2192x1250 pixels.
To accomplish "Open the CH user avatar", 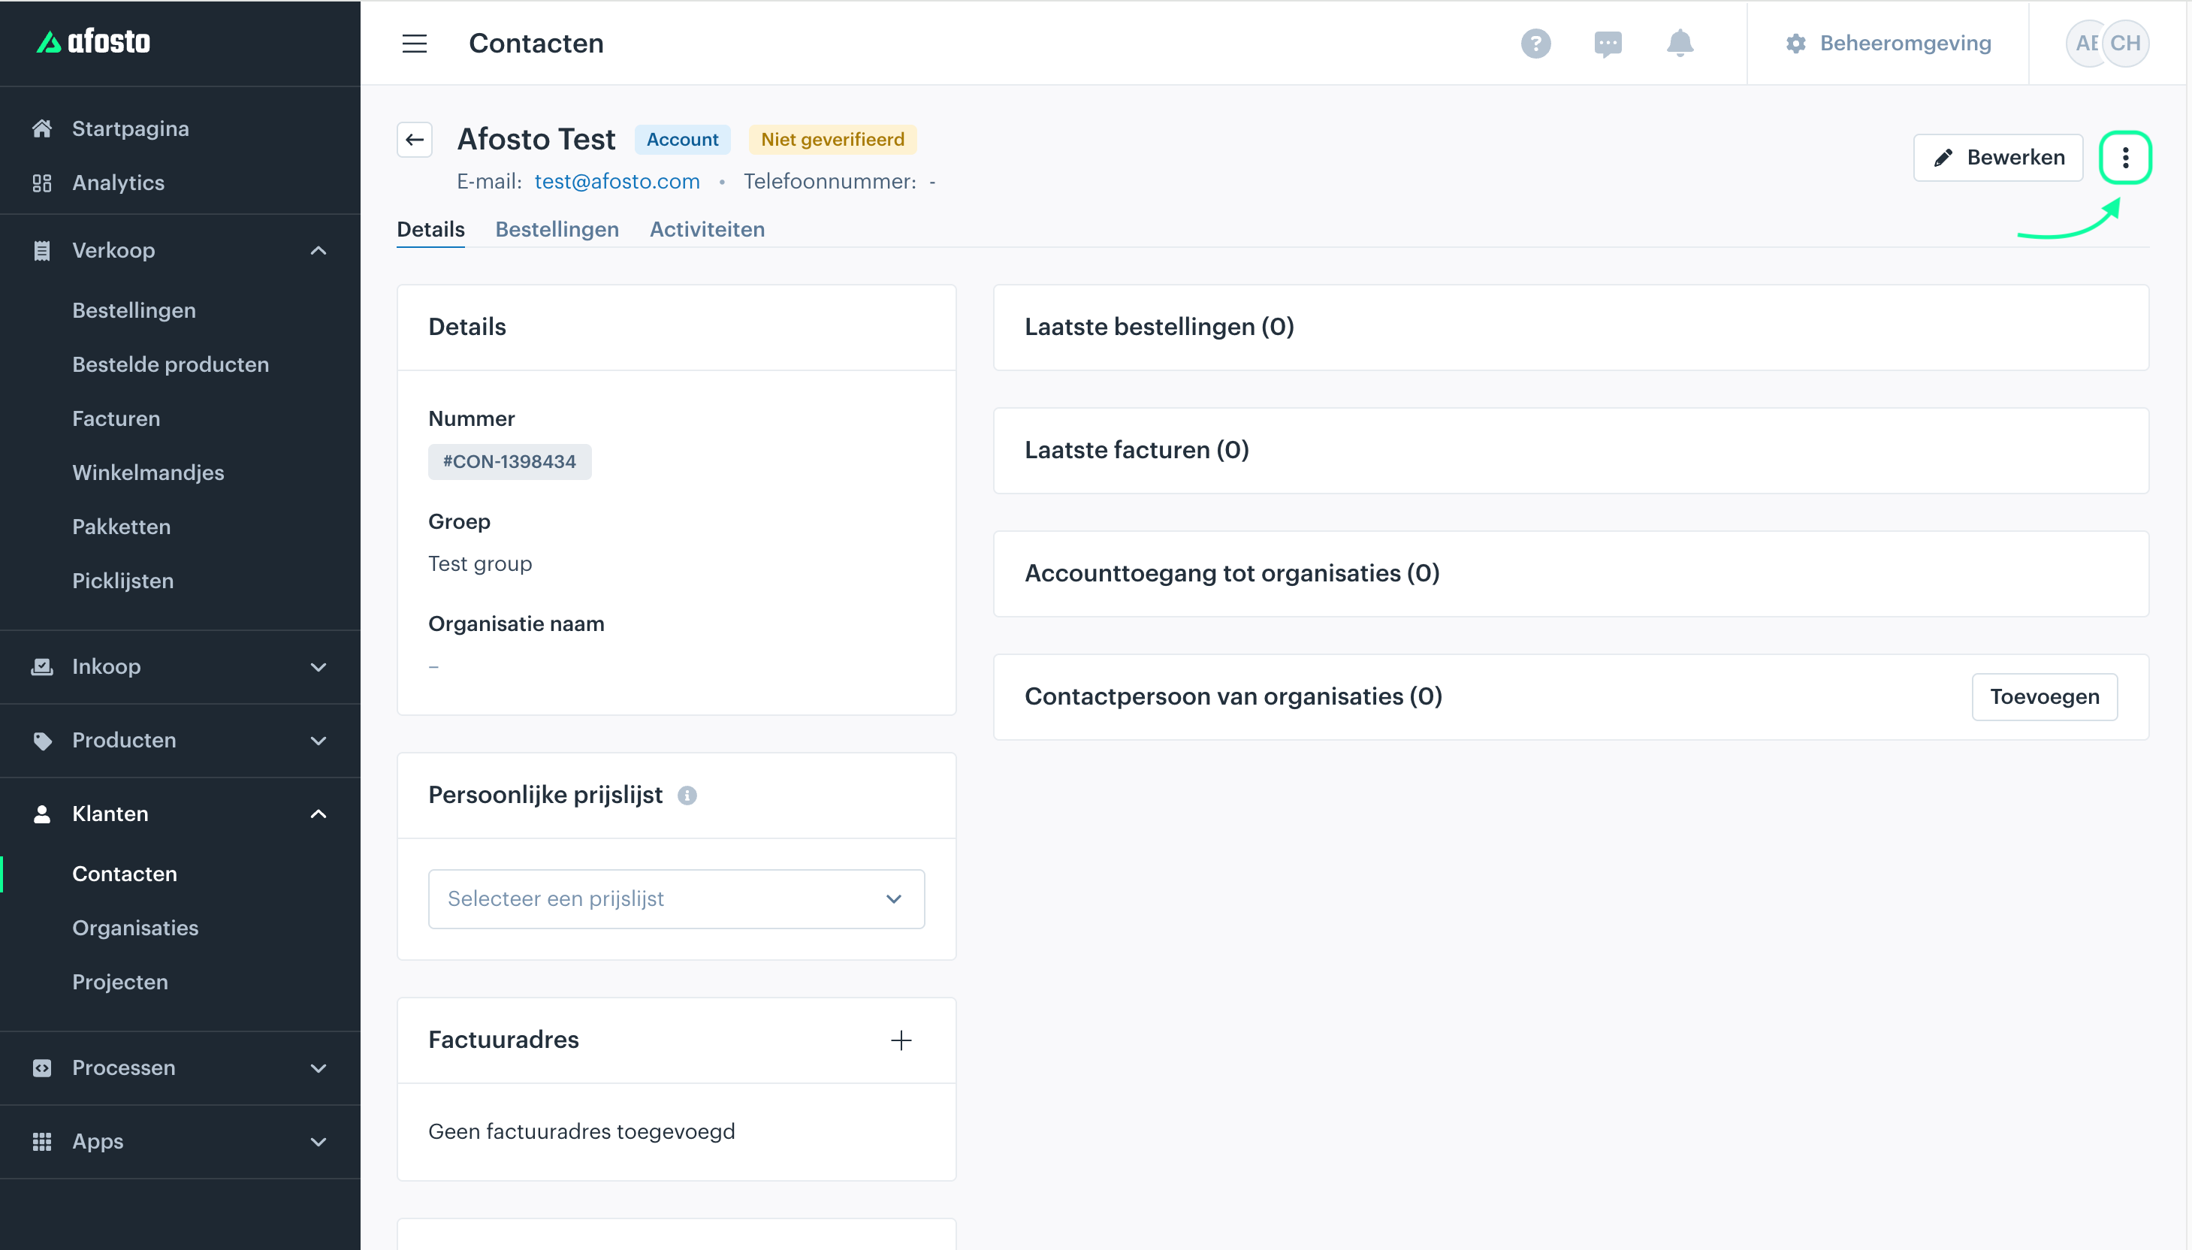I will (2125, 43).
